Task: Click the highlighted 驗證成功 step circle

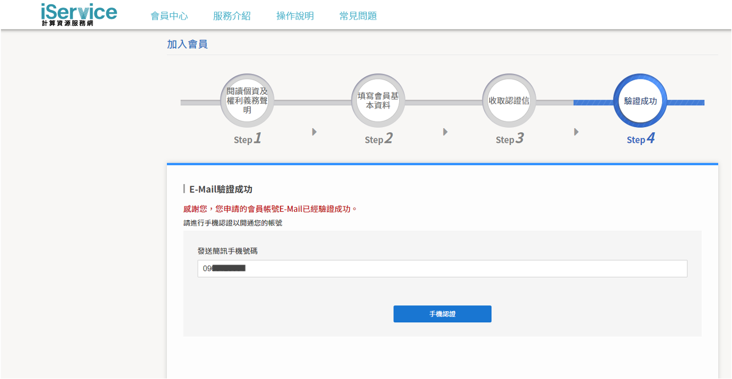Action: (640, 101)
